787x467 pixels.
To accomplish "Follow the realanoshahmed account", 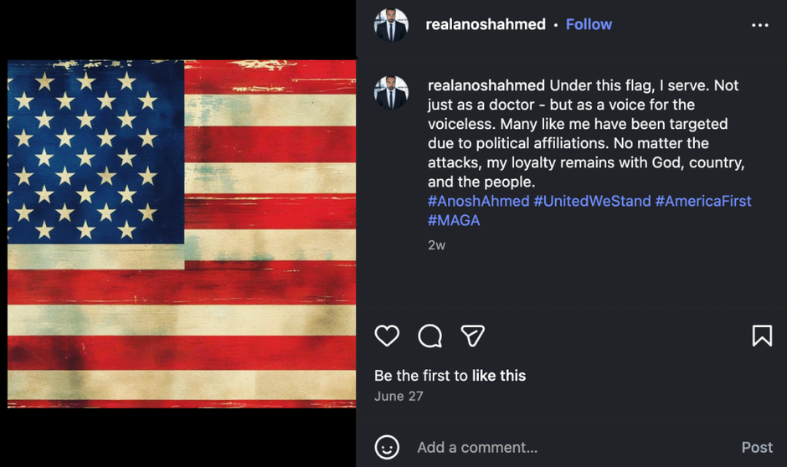I will (x=589, y=24).
